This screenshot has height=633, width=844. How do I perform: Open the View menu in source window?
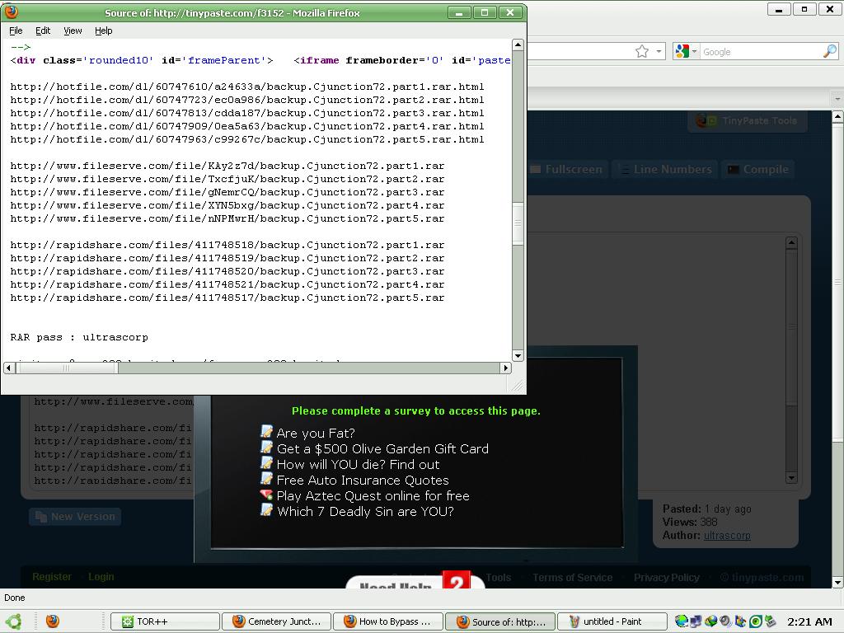coord(73,30)
